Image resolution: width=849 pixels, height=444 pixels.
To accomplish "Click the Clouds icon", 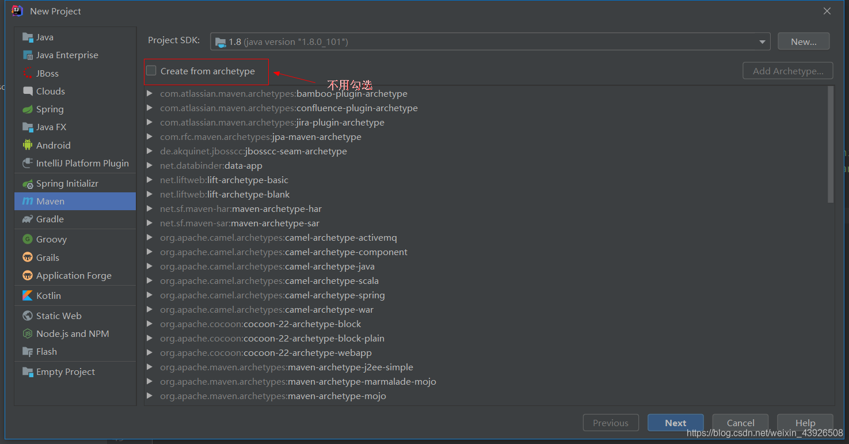I will [28, 91].
